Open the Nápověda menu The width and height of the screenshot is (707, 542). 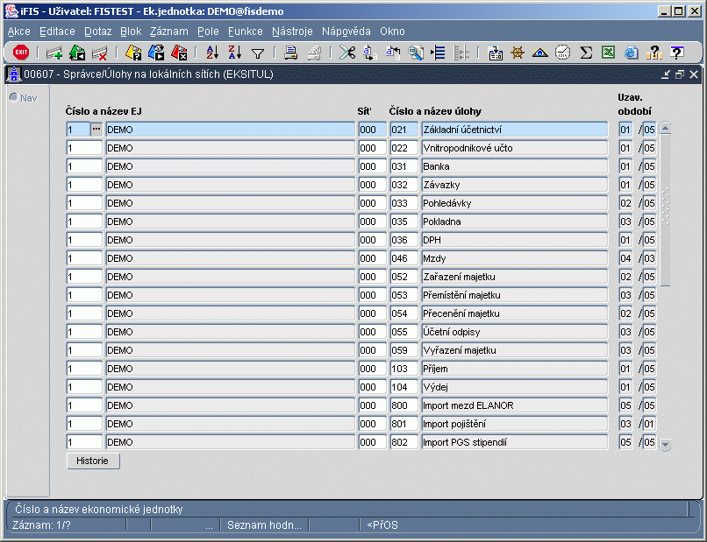tap(346, 32)
